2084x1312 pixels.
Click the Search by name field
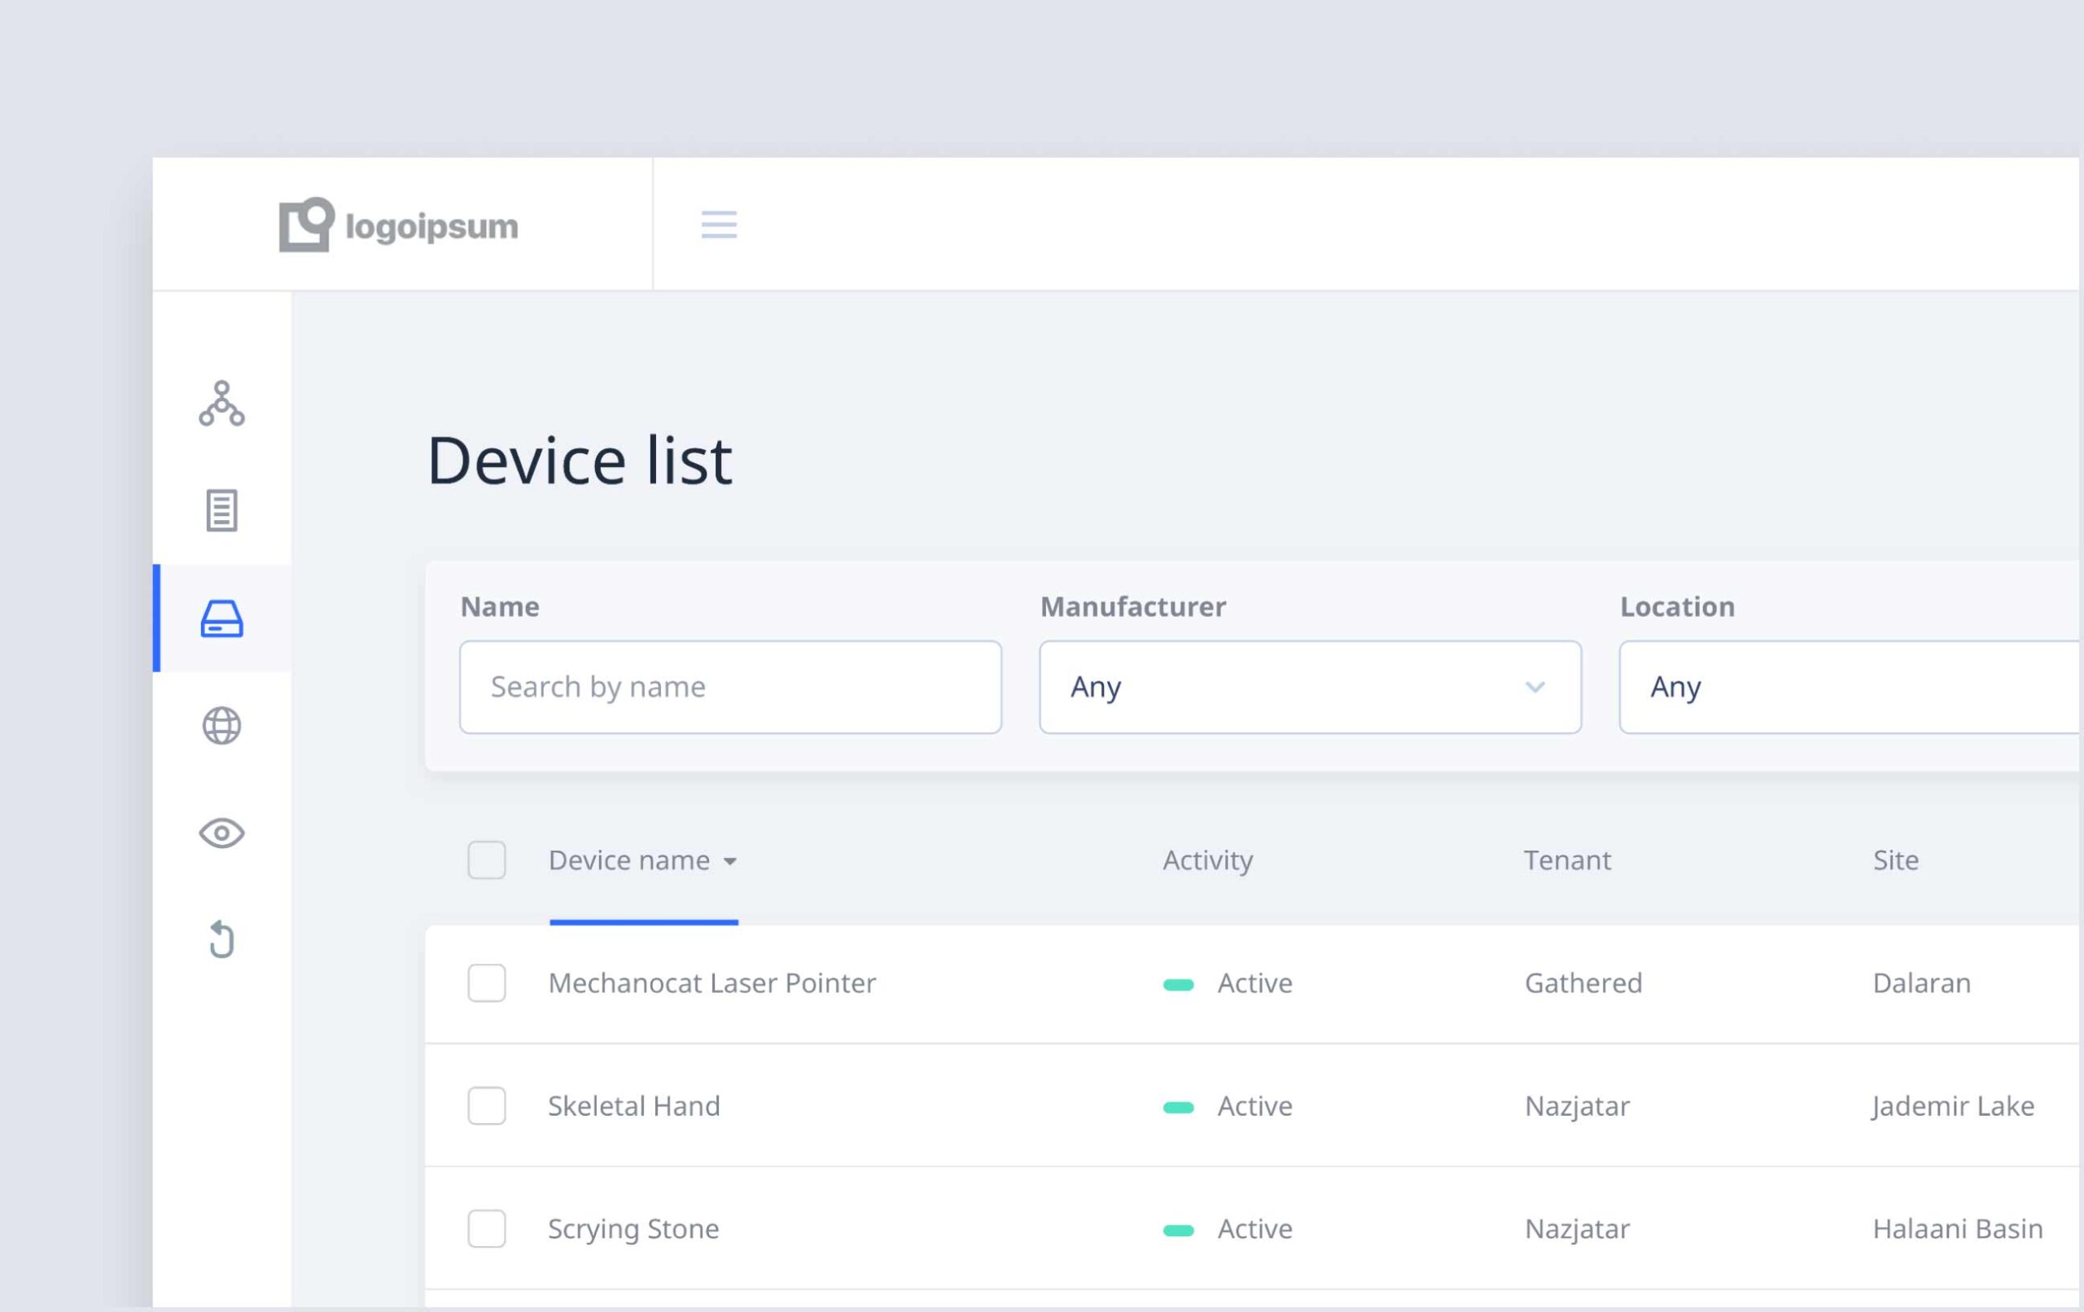coord(729,687)
